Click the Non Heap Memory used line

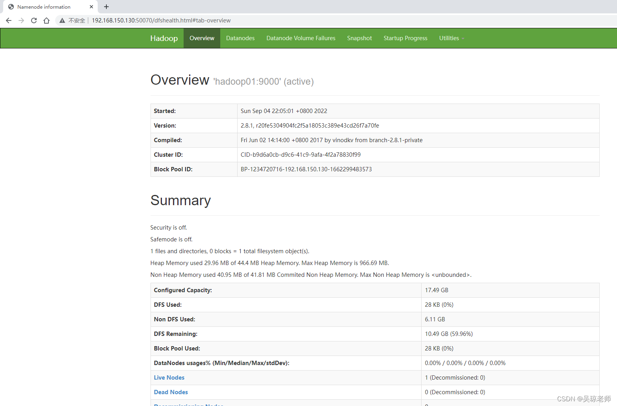tap(311, 275)
